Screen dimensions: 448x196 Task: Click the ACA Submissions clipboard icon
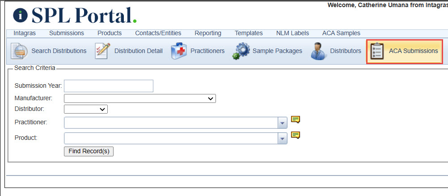(x=377, y=51)
